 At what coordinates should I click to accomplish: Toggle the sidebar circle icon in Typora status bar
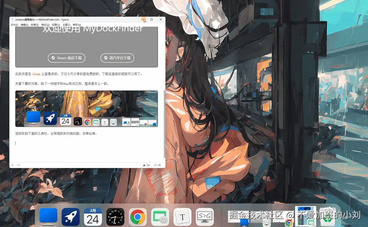click(13, 165)
